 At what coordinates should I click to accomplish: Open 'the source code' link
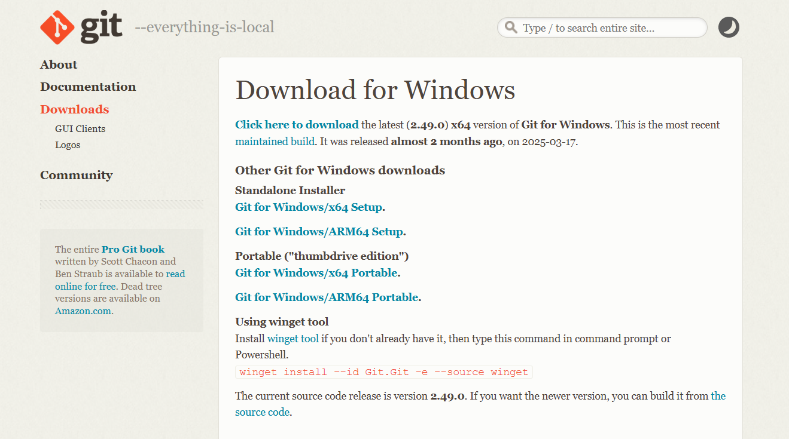point(480,404)
